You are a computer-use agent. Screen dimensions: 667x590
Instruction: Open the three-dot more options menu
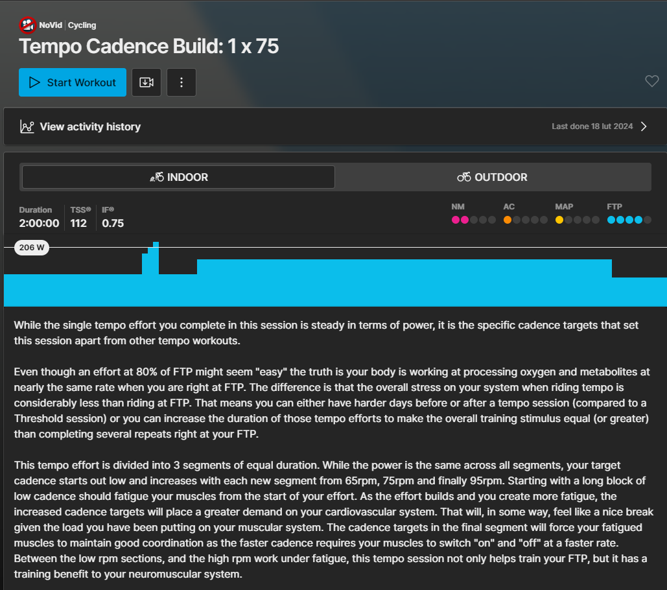tap(181, 82)
